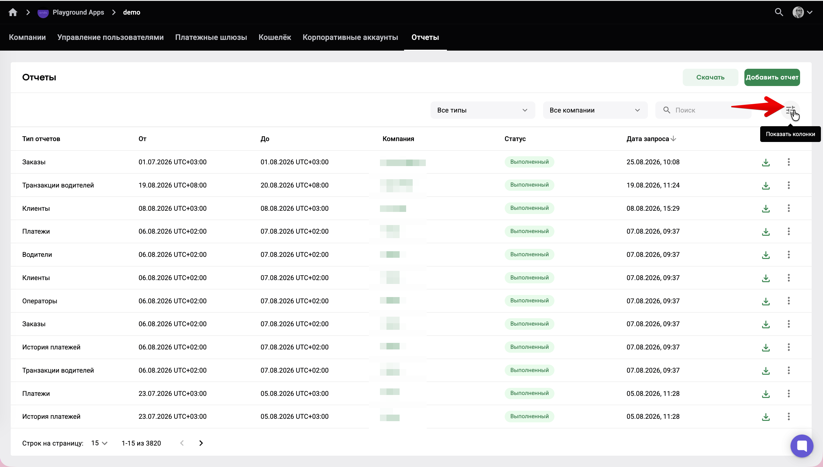The image size is (823, 467).
Task: Expand the Все типы dropdown
Action: (x=483, y=110)
